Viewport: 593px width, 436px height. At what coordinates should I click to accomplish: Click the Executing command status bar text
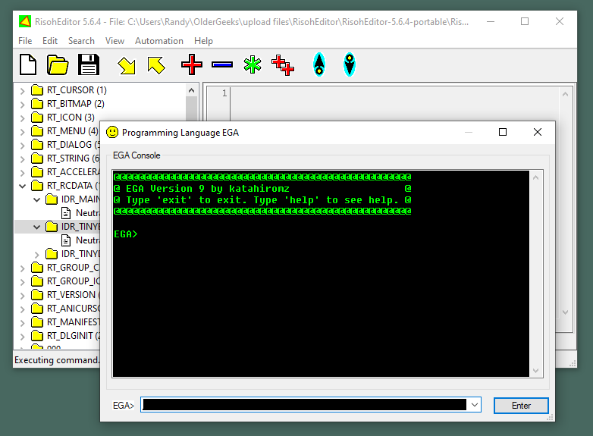coord(57,360)
